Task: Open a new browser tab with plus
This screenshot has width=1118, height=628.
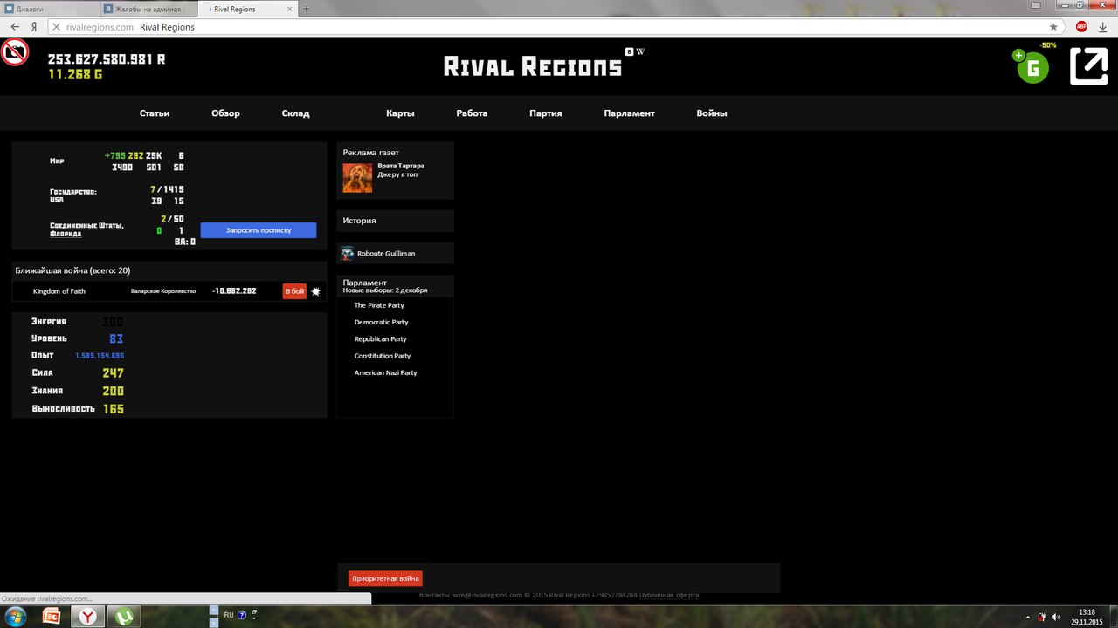Action: point(306,9)
